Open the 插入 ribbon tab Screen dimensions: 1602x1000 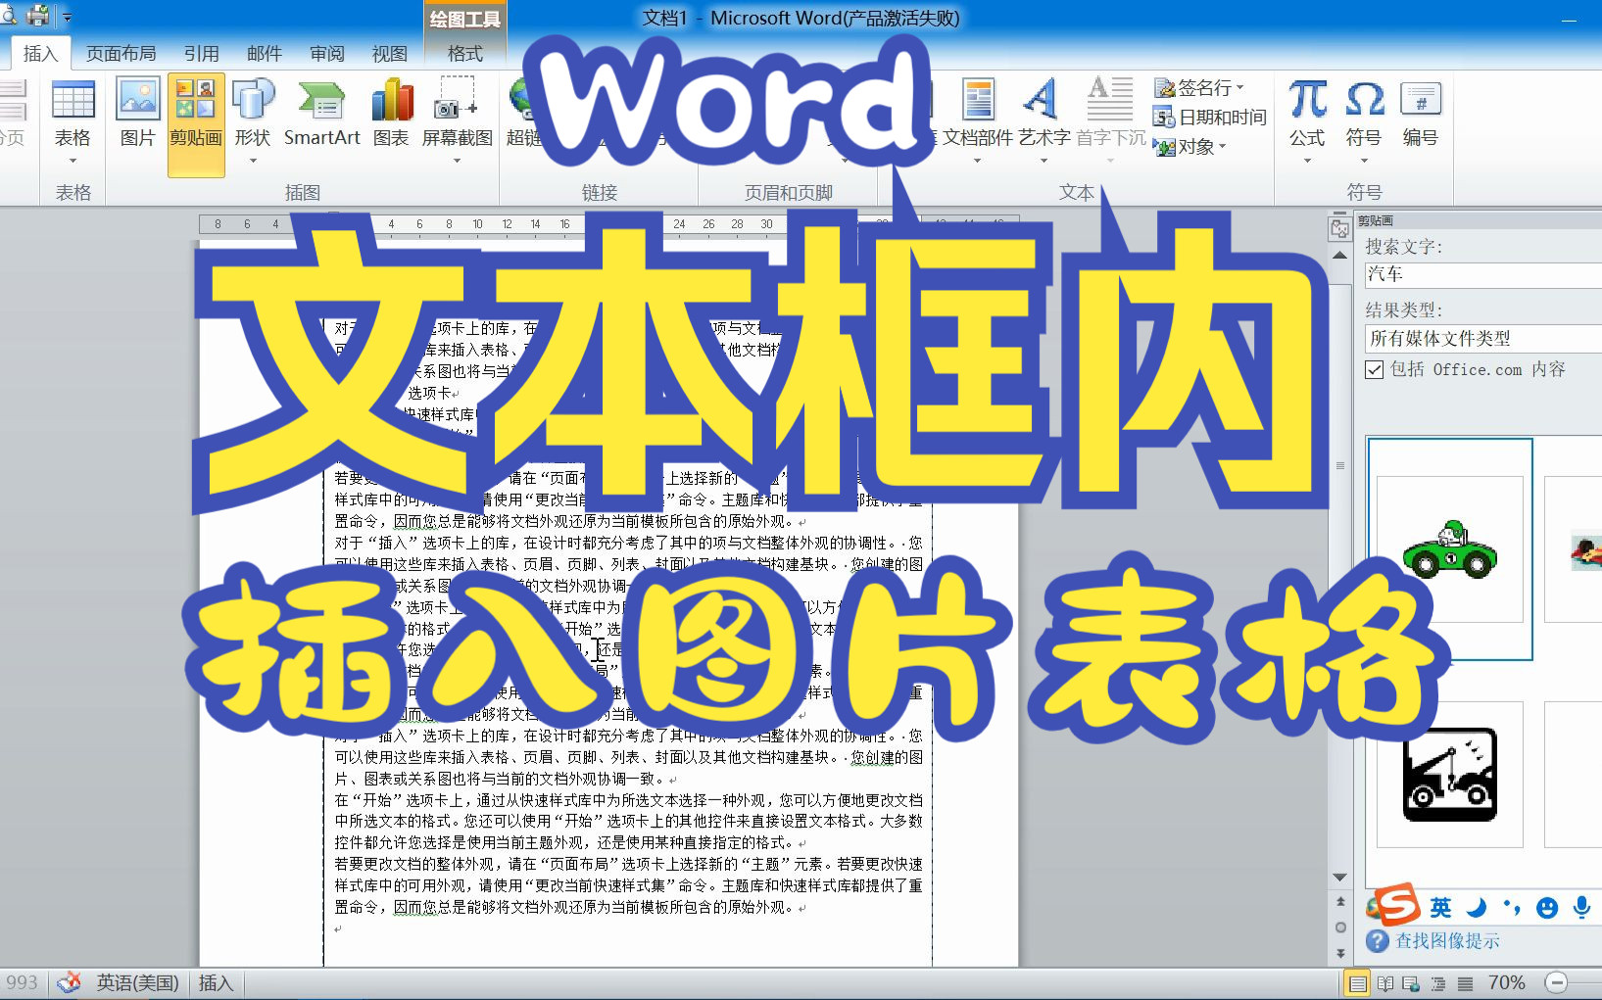click(x=40, y=54)
